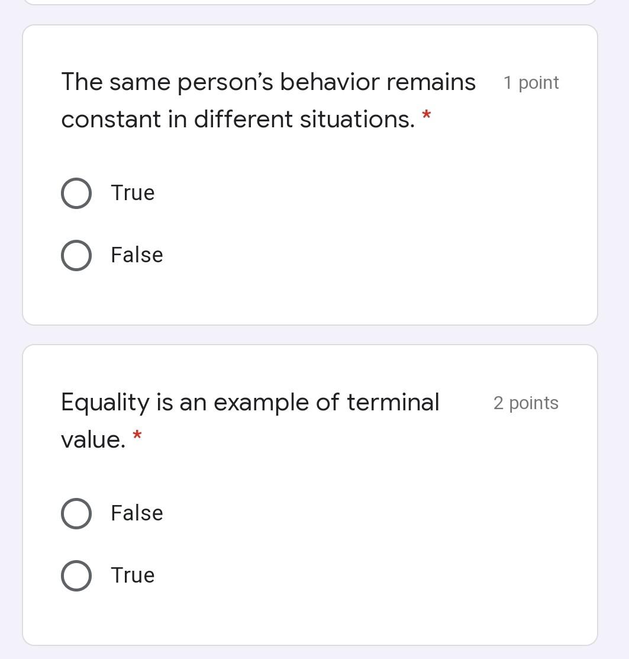Click the False label in the first question

[x=136, y=255]
